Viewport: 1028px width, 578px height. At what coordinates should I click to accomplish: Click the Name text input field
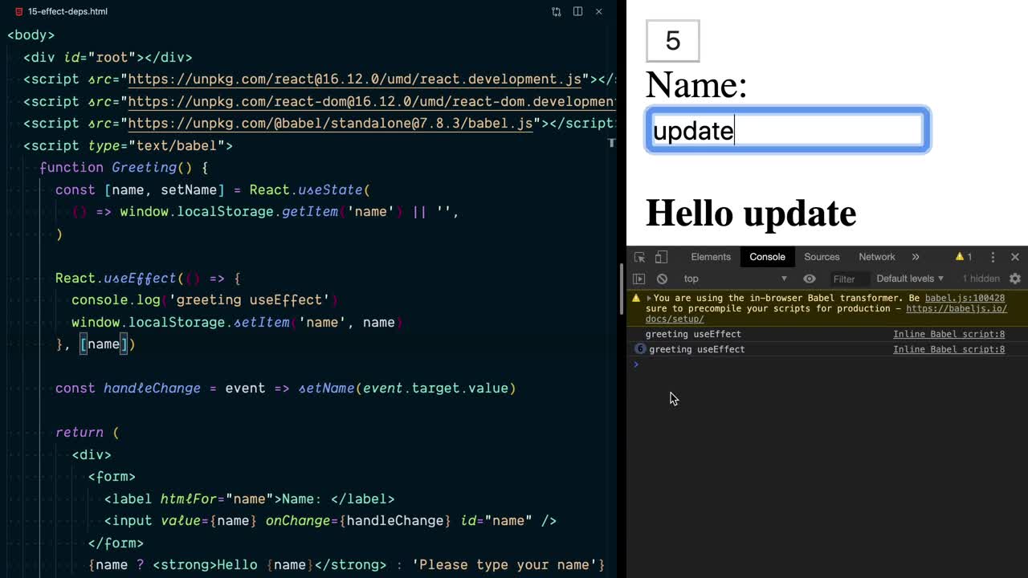786,129
